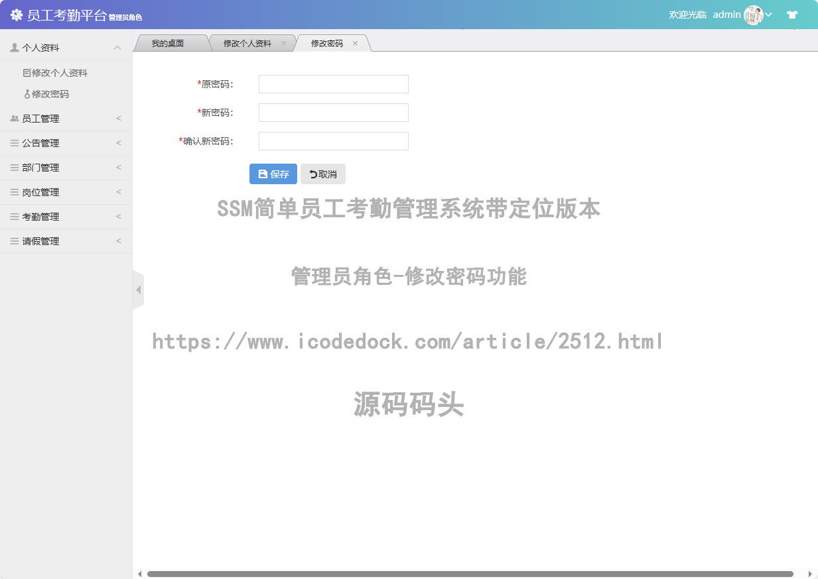Click the list icon beside 考勤管理

(x=15, y=217)
